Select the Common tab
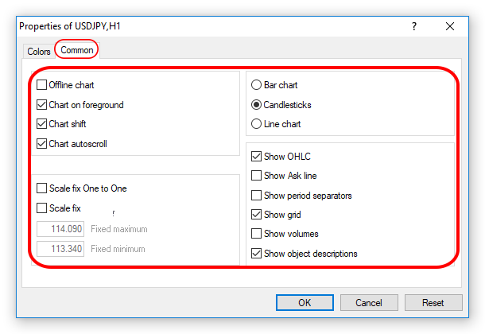485x334 pixels. (x=77, y=50)
